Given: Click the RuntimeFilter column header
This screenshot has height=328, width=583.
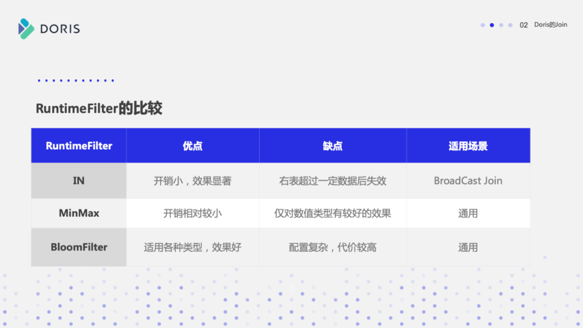Looking at the screenshot, I should coord(79,146).
